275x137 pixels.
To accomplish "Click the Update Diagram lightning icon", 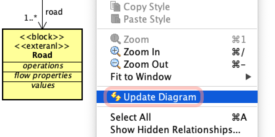I will tap(116, 97).
